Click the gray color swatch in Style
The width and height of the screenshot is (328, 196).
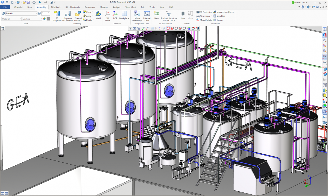(48, 19)
